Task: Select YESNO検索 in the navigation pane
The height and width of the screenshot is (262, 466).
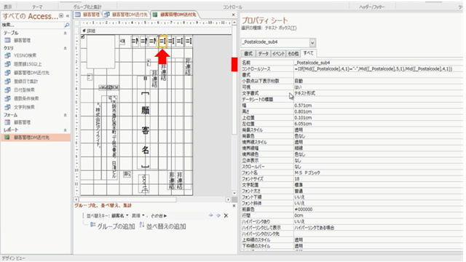Action: [x=25, y=55]
